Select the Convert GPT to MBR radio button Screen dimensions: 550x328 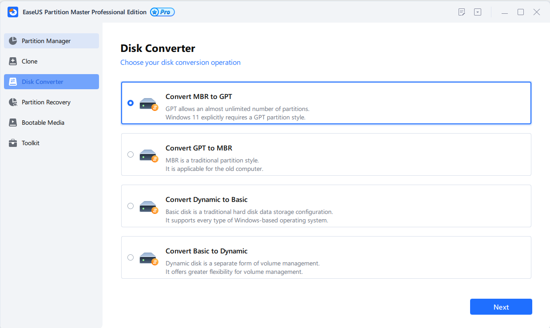tap(130, 154)
